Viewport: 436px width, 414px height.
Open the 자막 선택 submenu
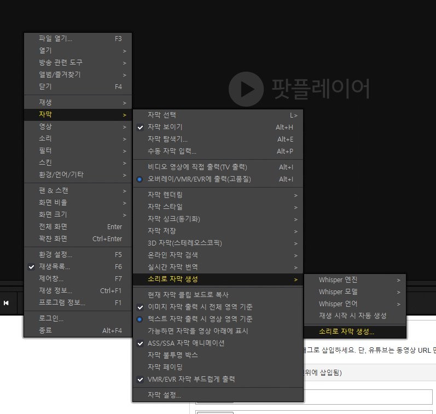pos(218,115)
